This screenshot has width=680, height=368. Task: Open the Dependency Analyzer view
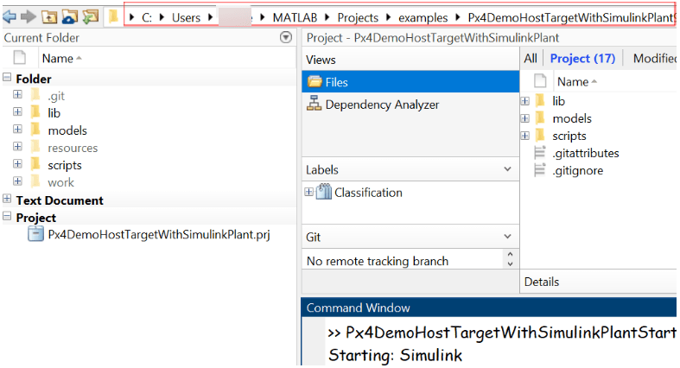pyautogui.click(x=381, y=105)
